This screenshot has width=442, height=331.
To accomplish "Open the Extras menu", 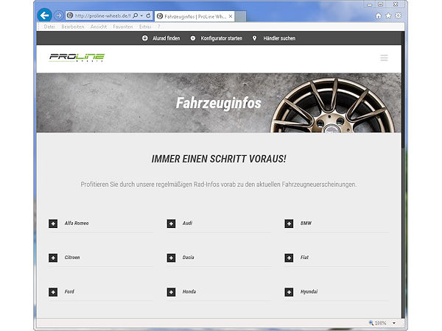I will pos(145,26).
